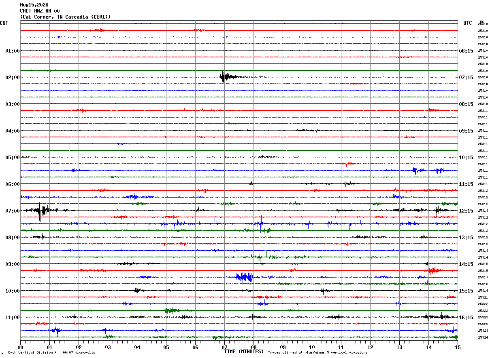Screen dimensions: 490x358
Task: Click the traces clipped footnote text
Action: tap(317, 353)
